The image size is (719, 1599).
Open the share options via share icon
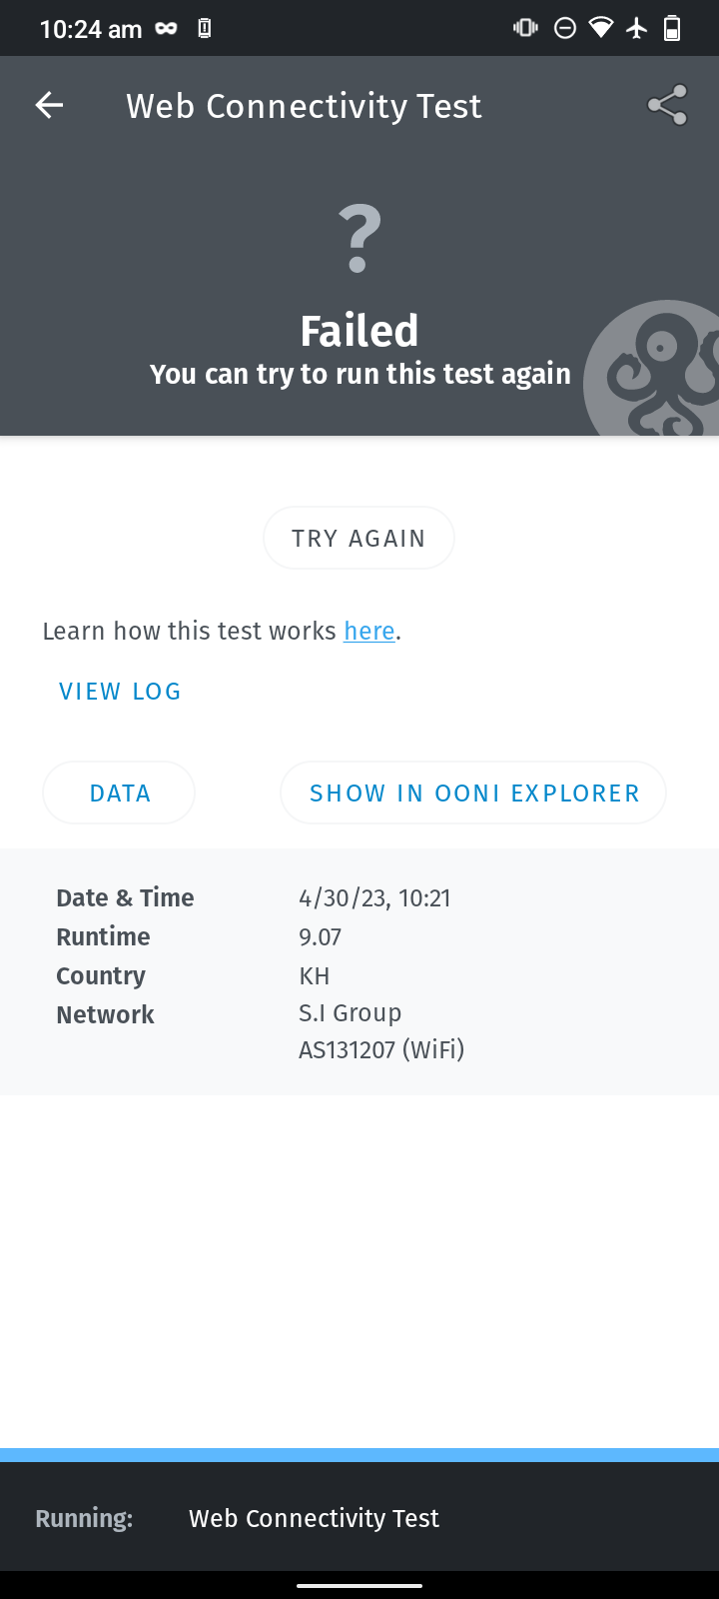point(667,104)
